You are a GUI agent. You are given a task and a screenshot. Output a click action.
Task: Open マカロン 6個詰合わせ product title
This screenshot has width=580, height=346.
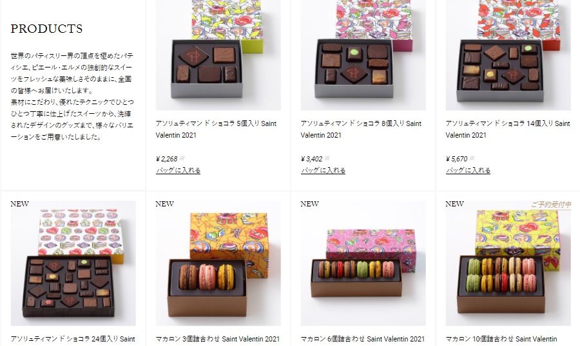pos(363,339)
